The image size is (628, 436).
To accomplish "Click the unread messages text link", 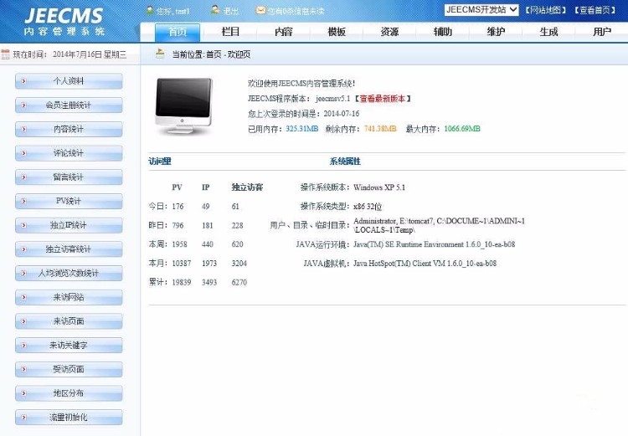I will coord(296,11).
